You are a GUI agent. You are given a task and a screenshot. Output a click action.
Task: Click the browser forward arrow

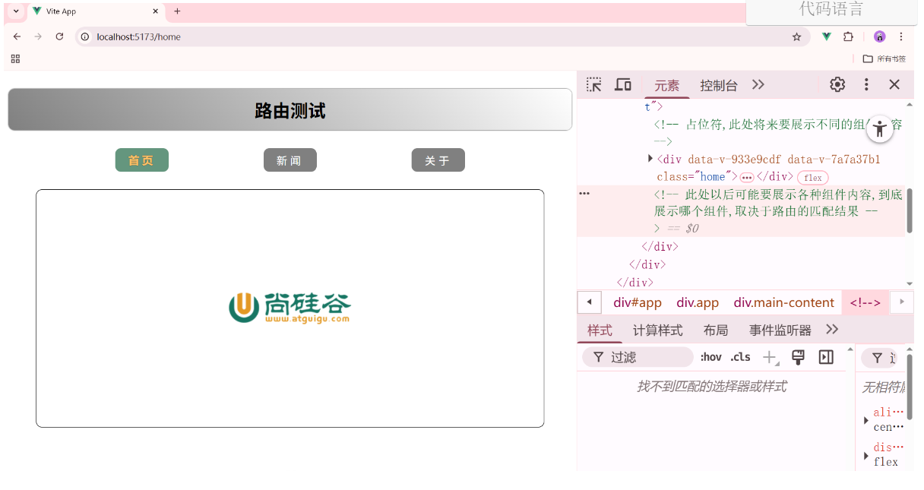(x=38, y=36)
